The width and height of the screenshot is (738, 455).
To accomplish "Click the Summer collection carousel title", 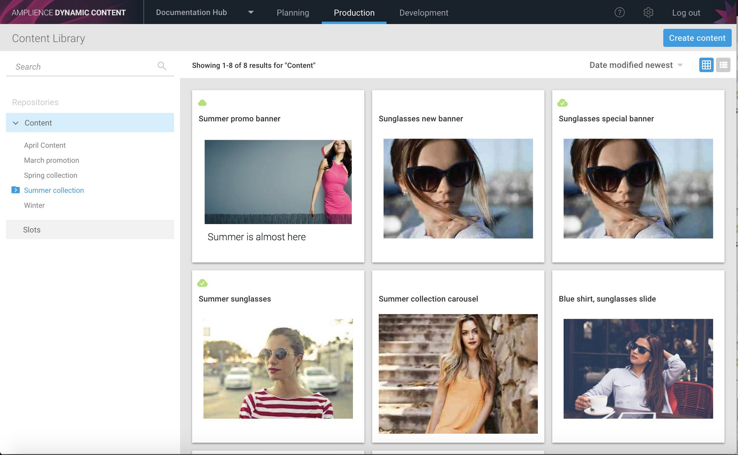I will click(x=428, y=299).
